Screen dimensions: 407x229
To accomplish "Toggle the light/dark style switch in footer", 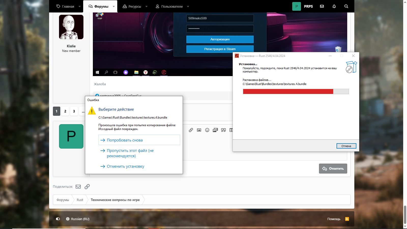I will [58, 219].
